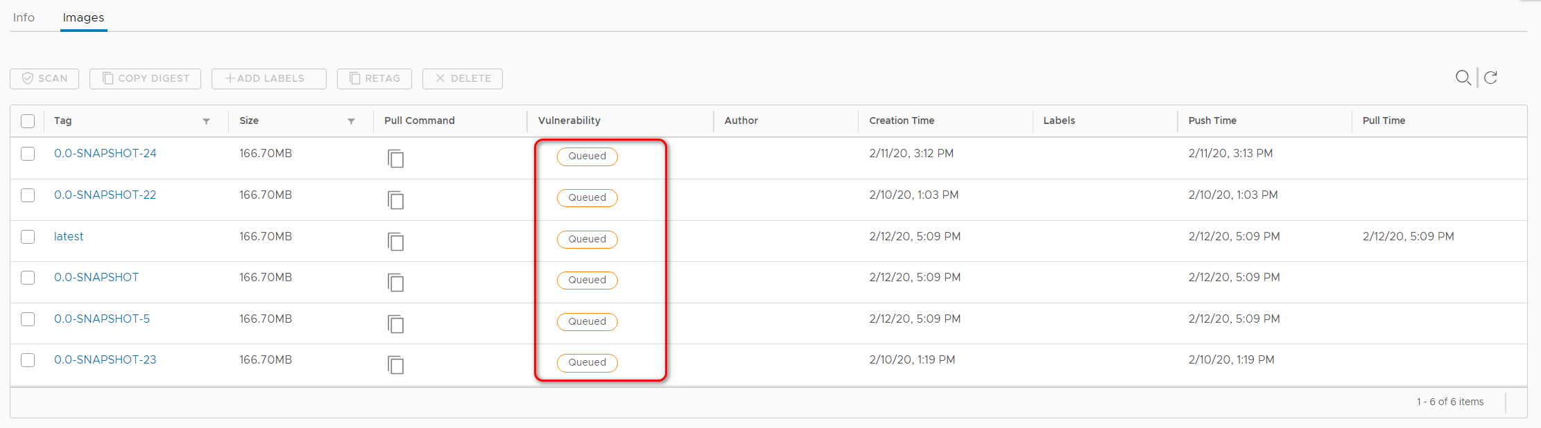Click latest row pull time value

[1408, 236]
